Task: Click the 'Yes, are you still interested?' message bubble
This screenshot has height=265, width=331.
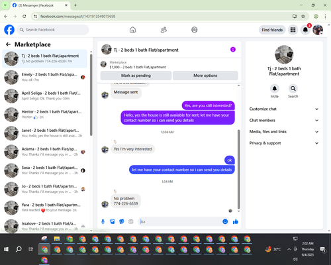Action: tap(208, 105)
